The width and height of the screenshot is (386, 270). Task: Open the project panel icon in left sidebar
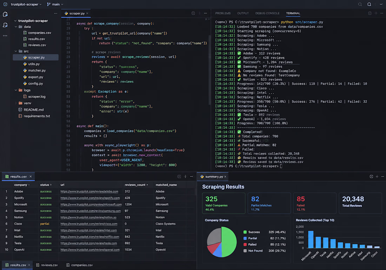click(5, 14)
